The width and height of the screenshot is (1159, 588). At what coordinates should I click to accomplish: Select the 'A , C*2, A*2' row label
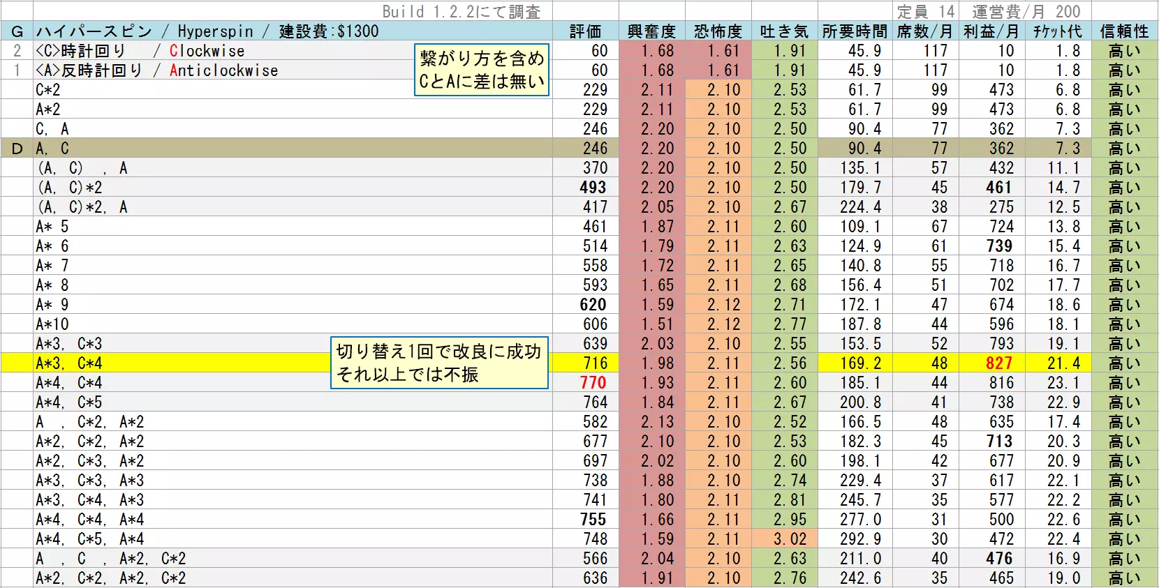pos(90,422)
